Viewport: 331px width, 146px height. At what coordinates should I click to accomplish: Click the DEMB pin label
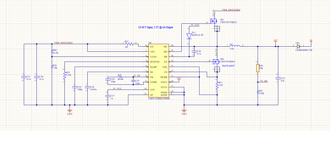[164, 77]
